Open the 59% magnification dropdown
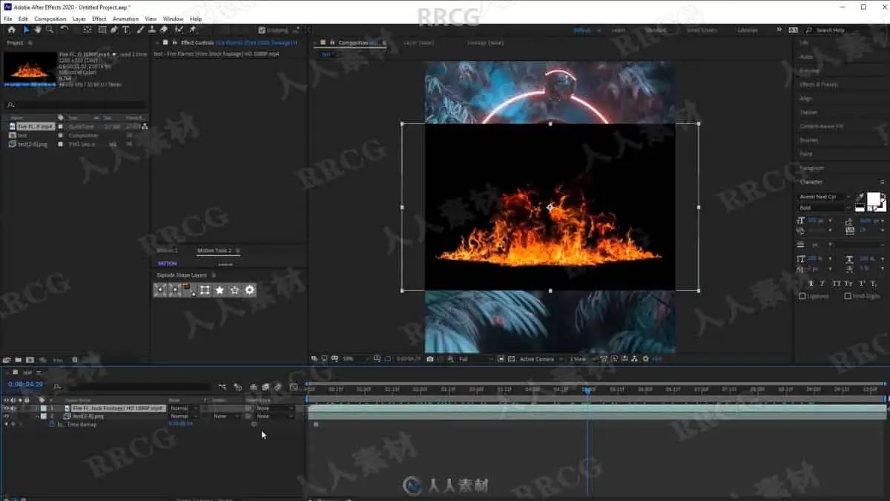 coord(355,359)
